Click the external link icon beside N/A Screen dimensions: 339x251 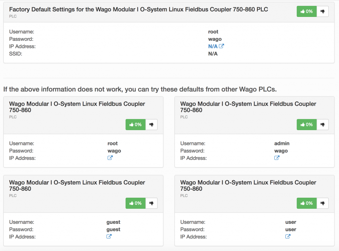(222, 46)
